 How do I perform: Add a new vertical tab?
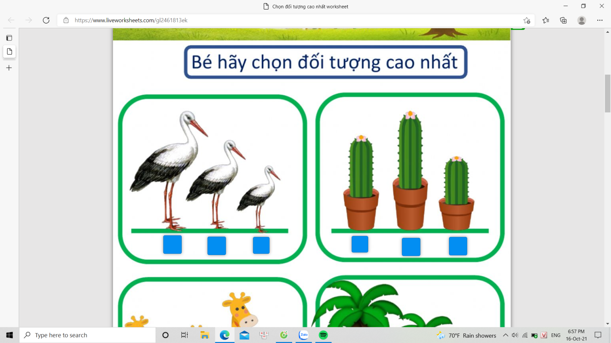coord(9,68)
